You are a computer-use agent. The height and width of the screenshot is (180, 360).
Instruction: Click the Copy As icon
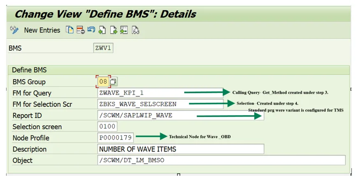(x=70, y=30)
